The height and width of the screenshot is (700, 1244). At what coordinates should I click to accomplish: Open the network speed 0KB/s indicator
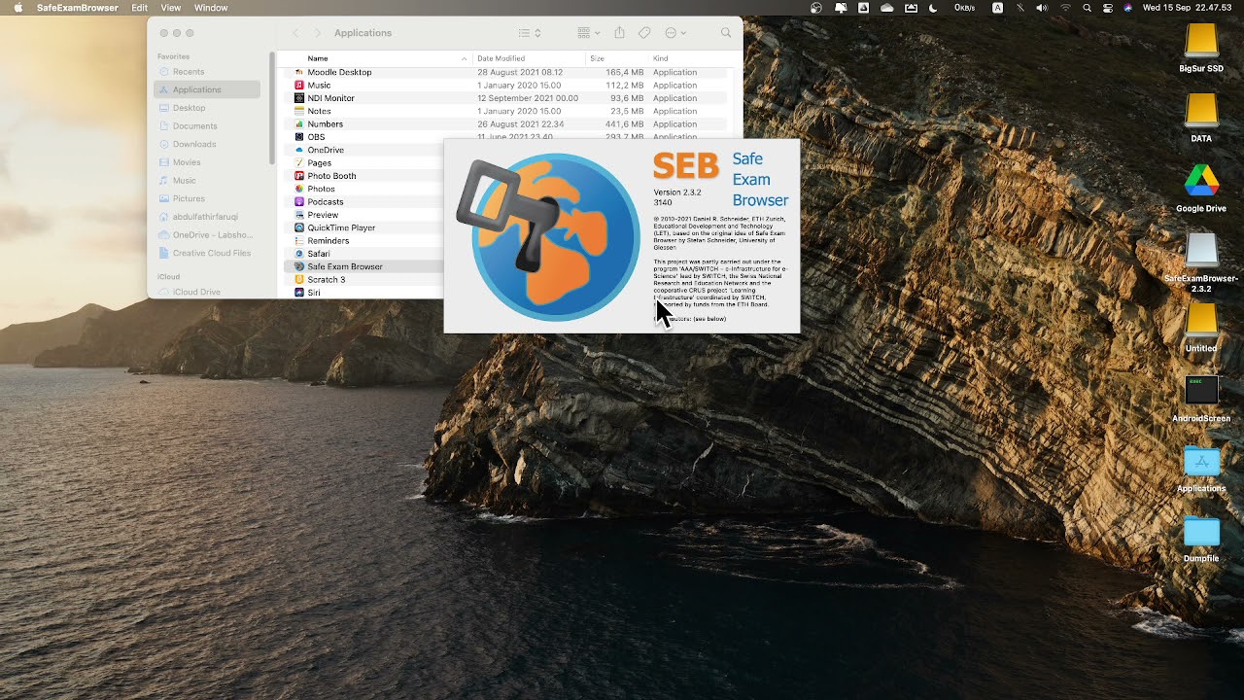pyautogui.click(x=965, y=8)
